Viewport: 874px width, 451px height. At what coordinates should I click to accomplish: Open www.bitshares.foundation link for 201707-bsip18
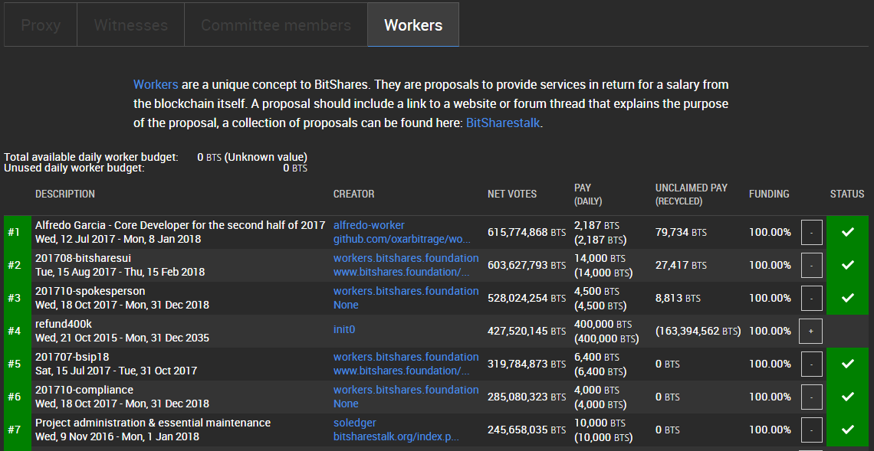[402, 371]
